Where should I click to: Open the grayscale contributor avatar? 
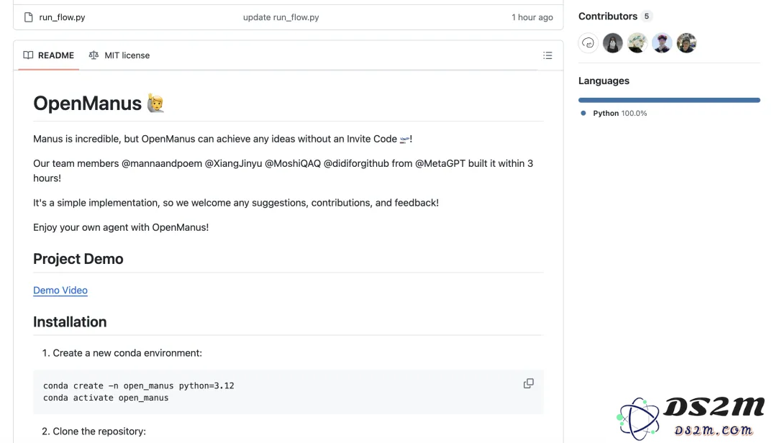click(x=613, y=43)
